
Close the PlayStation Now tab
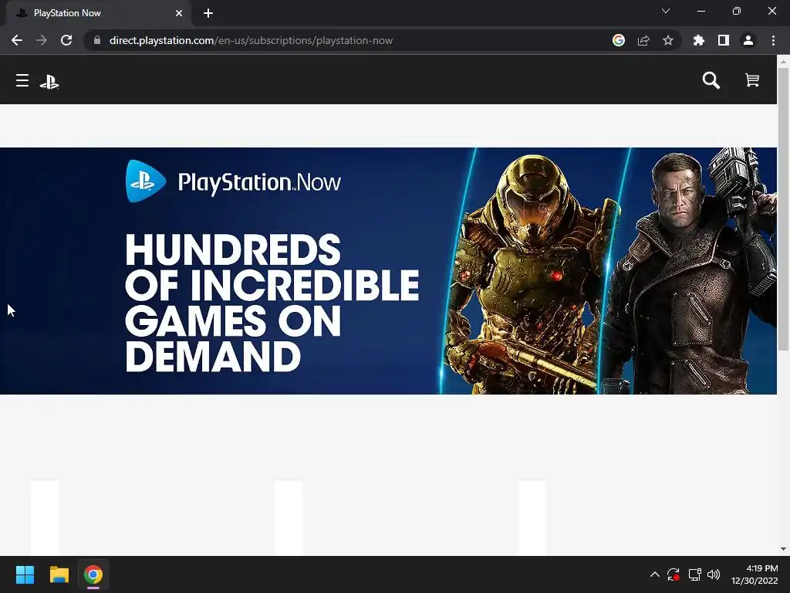coord(179,13)
